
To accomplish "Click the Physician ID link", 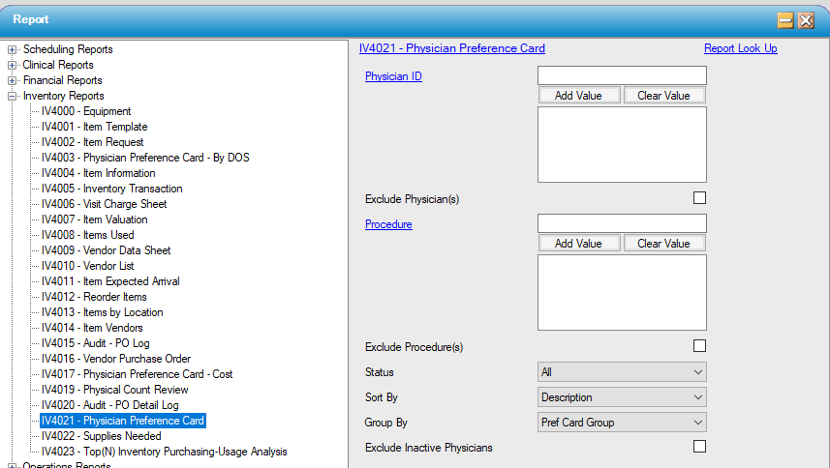I will 393,76.
